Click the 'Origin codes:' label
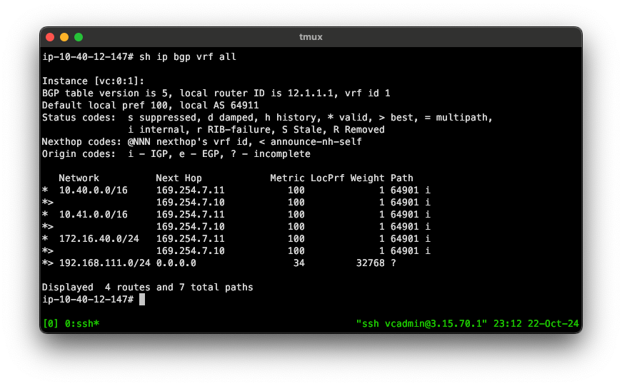 [79, 154]
